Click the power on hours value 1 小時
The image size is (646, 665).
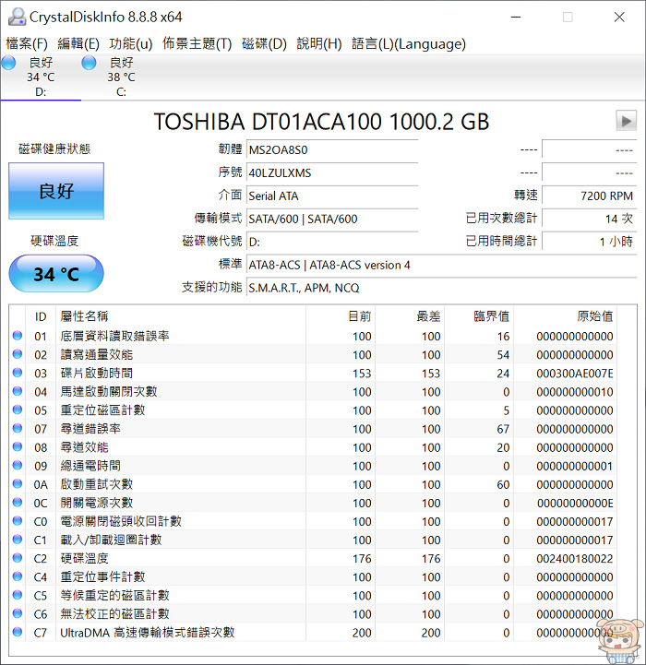point(589,242)
